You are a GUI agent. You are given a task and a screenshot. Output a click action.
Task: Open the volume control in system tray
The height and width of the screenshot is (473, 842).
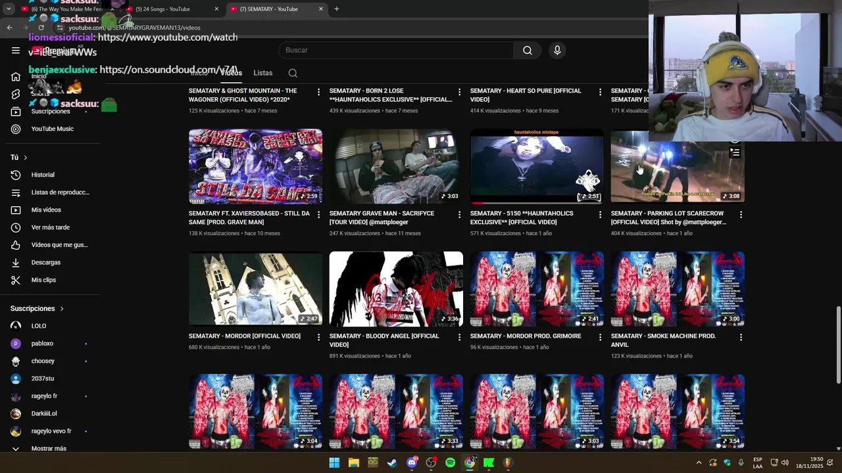point(785,462)
